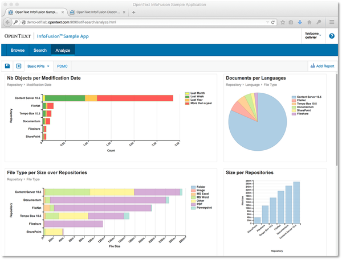Select the Analyze tab
This screenshot has width=342, height=260.
(63, 50)
